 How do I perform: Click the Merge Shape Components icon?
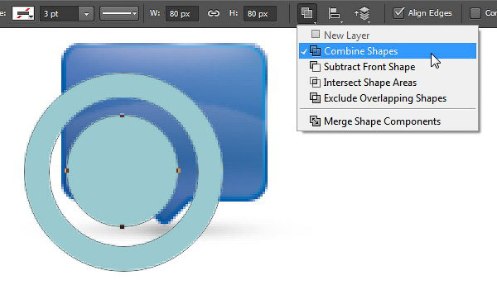315,121
